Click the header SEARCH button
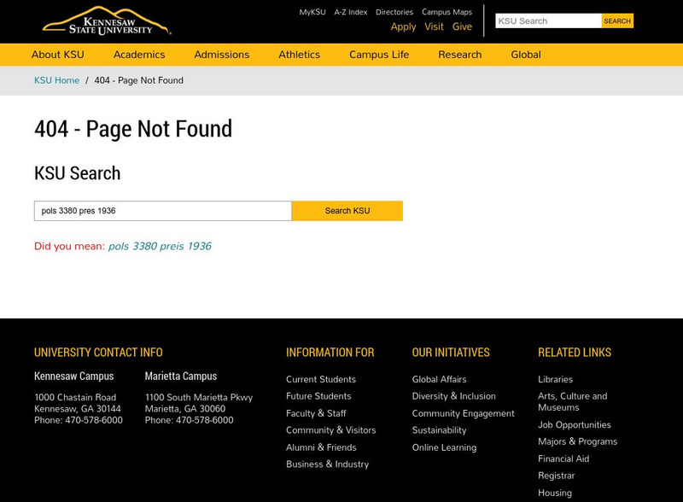This screenshot has height=502, width=683. pos(617,20)
